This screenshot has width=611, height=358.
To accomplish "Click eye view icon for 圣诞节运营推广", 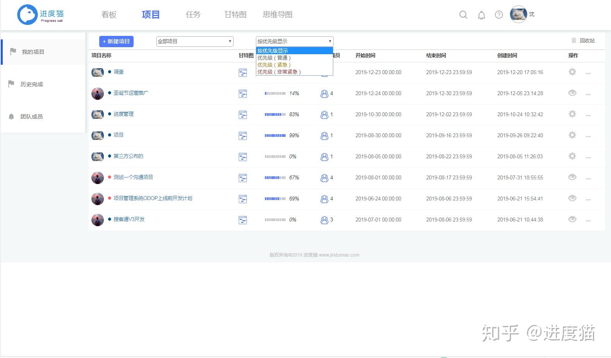I will (x=572, y=93).
